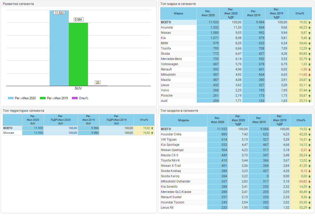The height and width of the screenshot is (222, 315).
Task: Click the blue legend swatch for Рег.->Июл 2020
Action: 11,98
